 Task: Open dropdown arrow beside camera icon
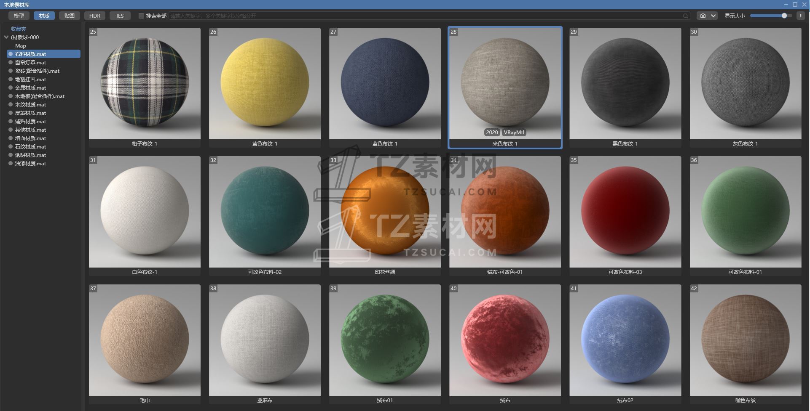click(x=713, y=16)
